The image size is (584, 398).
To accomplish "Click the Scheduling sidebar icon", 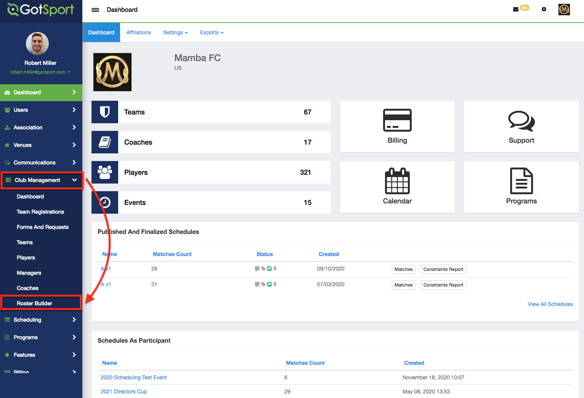I will click(x=7, y=320).
